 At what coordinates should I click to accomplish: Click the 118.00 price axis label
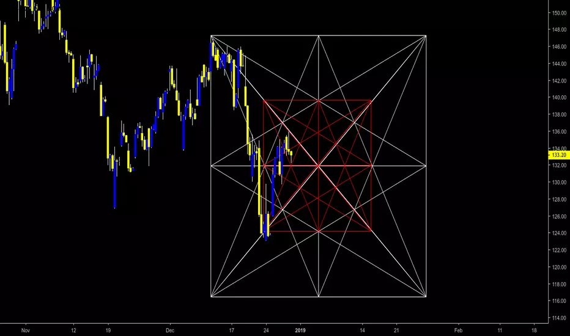(559, 284)
